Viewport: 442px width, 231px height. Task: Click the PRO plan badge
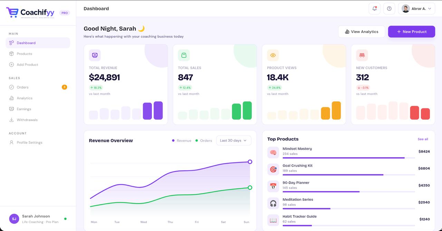point(65,13)
